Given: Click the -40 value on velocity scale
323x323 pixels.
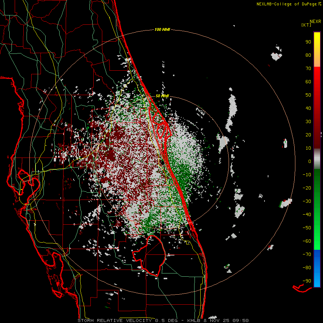Looking at the screenshot, I should pos(307,215).
